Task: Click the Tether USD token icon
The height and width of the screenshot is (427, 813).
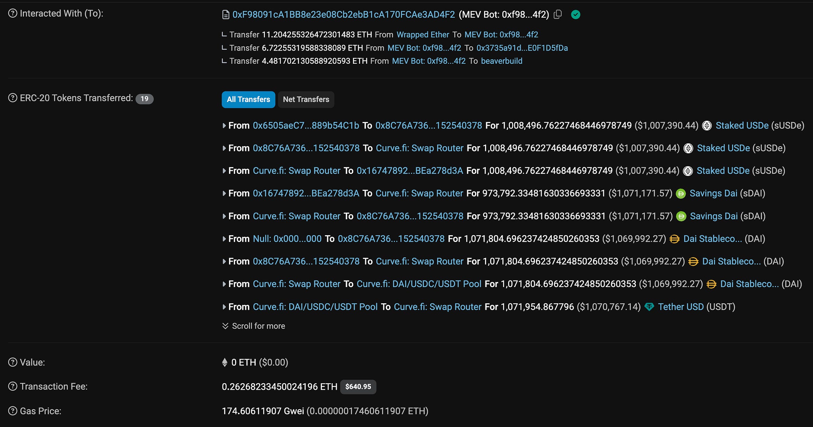Action: pos(649,307)
